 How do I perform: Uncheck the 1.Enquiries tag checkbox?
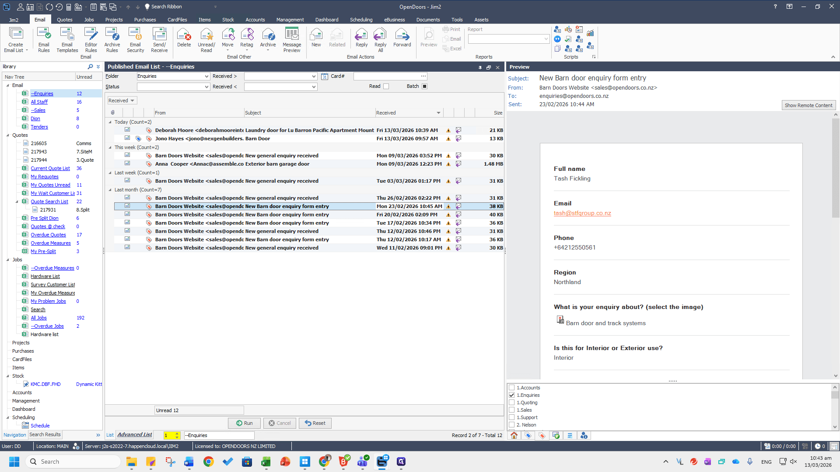[x=511, y=395]
